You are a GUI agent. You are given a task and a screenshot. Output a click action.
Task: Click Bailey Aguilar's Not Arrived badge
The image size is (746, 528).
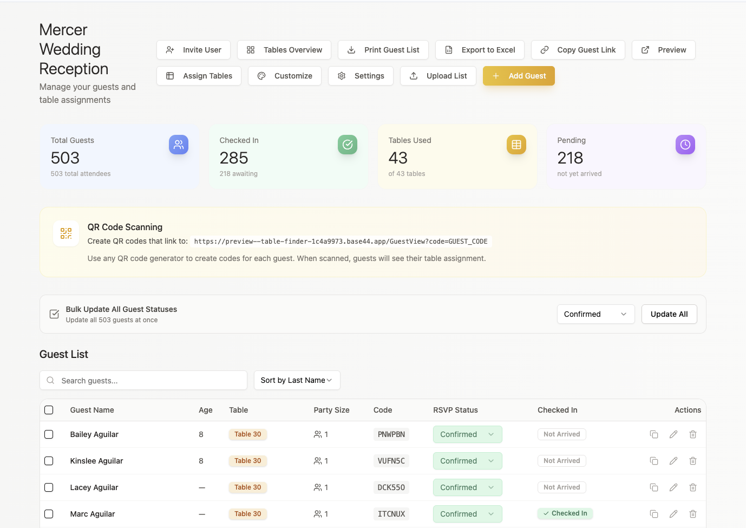[x=561, y=434]
